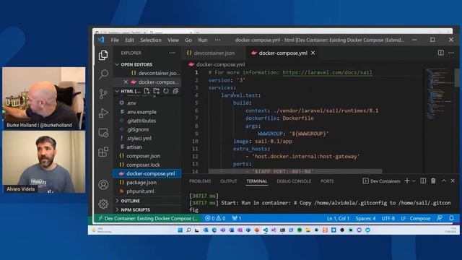Open Dev Container remote menu in status bar

[148, 218]
